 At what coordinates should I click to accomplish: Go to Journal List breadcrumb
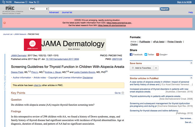tap(8, 34)
